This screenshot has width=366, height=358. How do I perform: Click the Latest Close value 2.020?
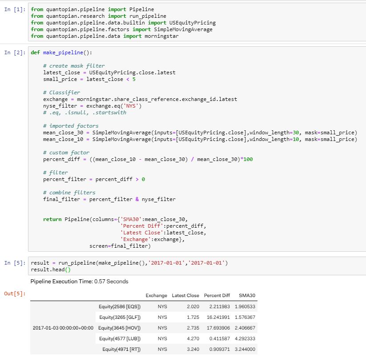point(193,307)
